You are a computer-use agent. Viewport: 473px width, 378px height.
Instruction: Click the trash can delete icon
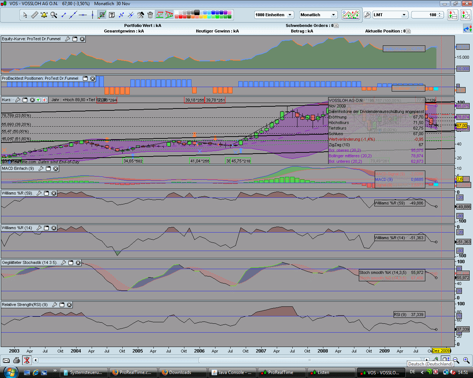pos(150,15)
